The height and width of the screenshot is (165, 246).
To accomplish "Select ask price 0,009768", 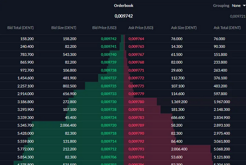I will 136,62.
